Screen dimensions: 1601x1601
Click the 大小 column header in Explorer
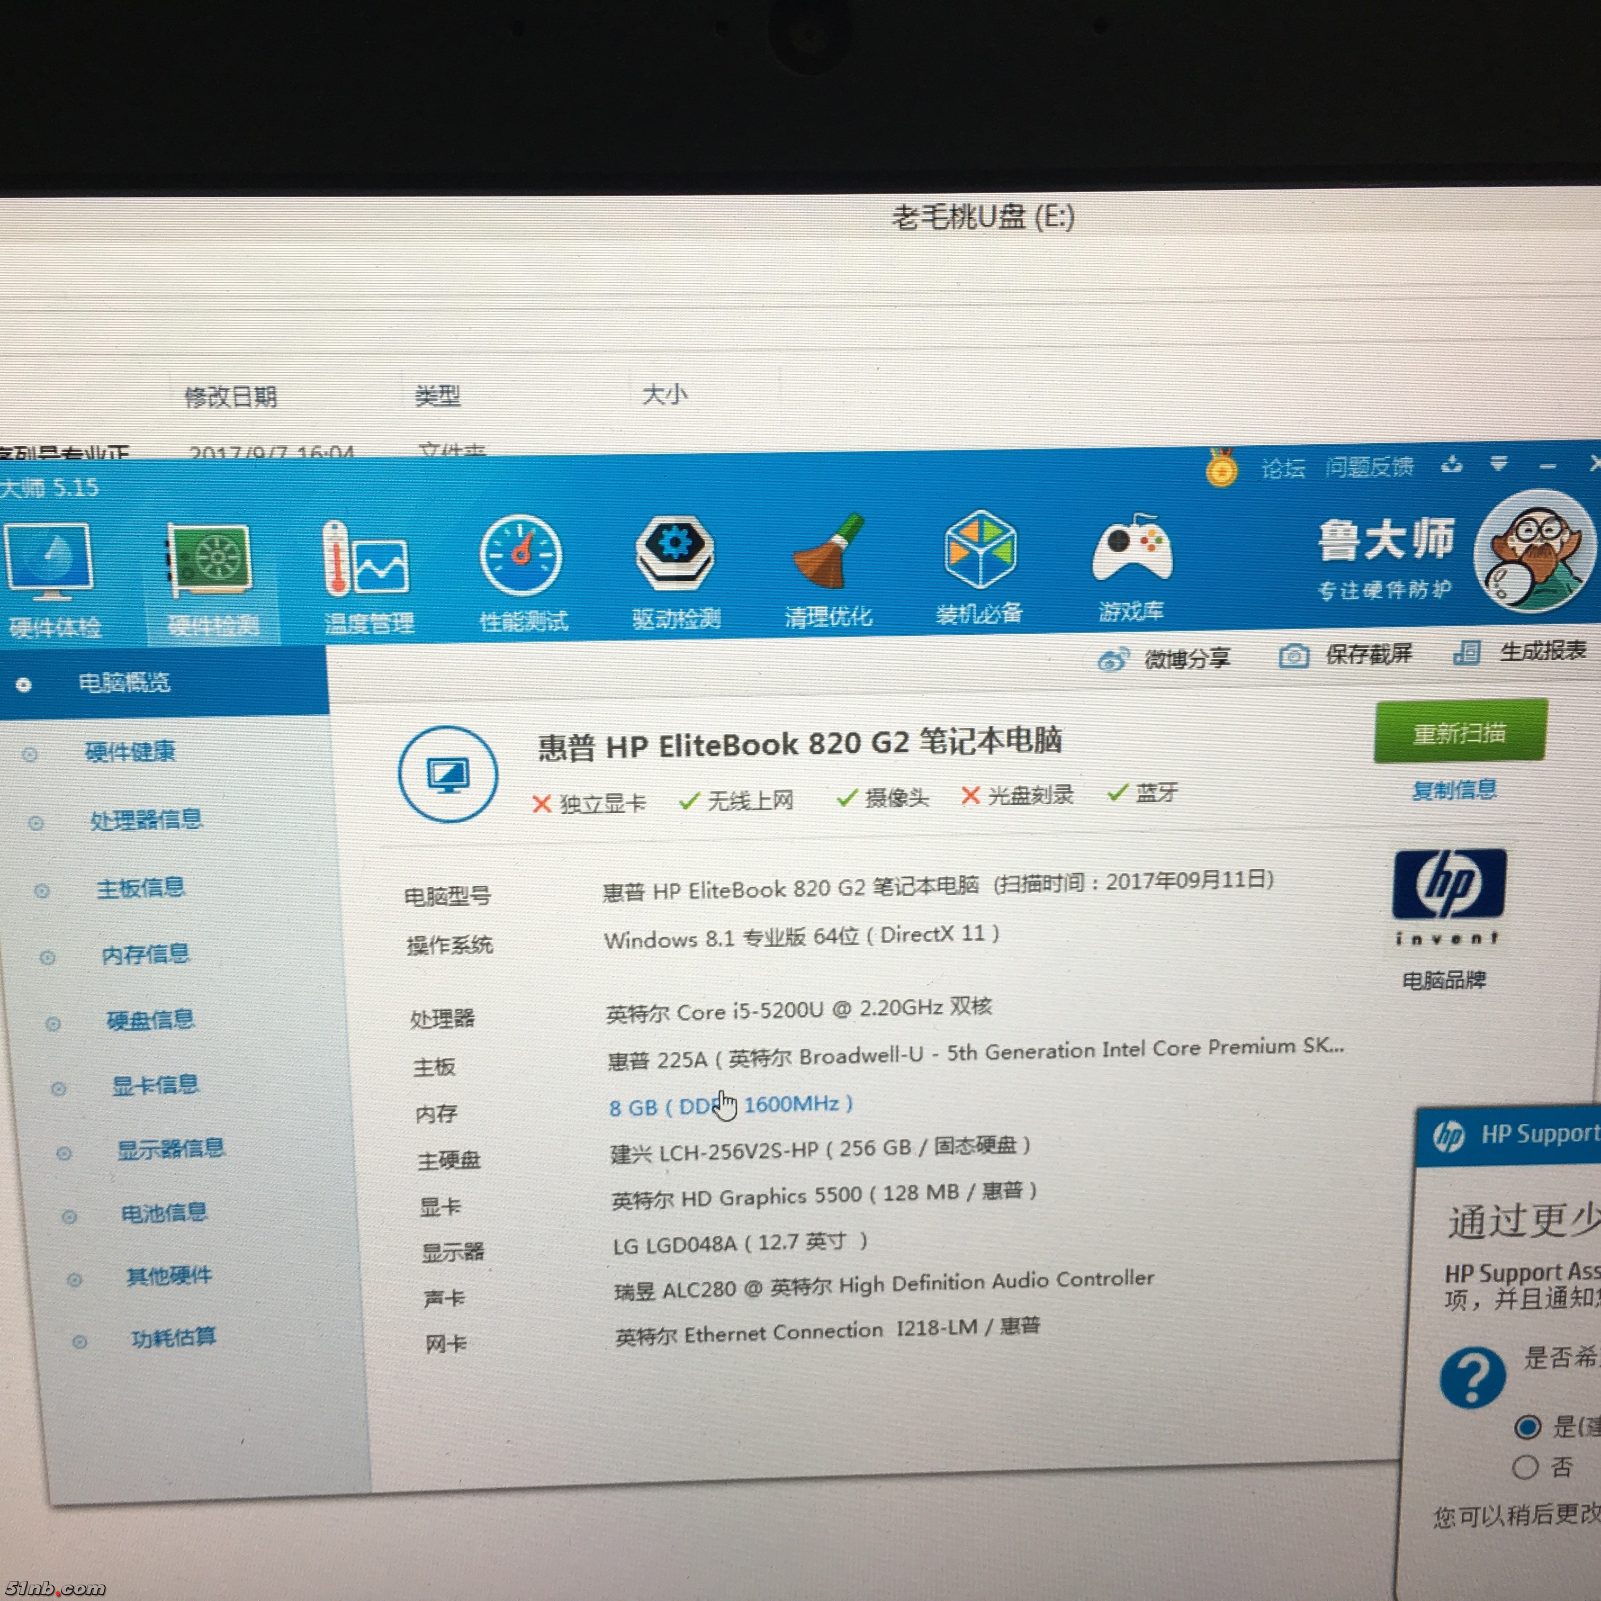point(664,393)
